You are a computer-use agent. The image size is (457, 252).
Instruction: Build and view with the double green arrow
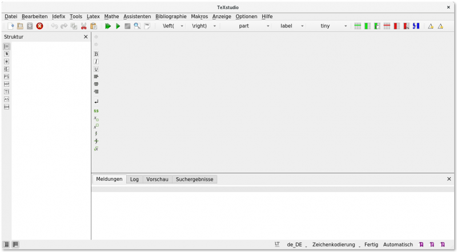pyautogui.click(x=108, y=26)
